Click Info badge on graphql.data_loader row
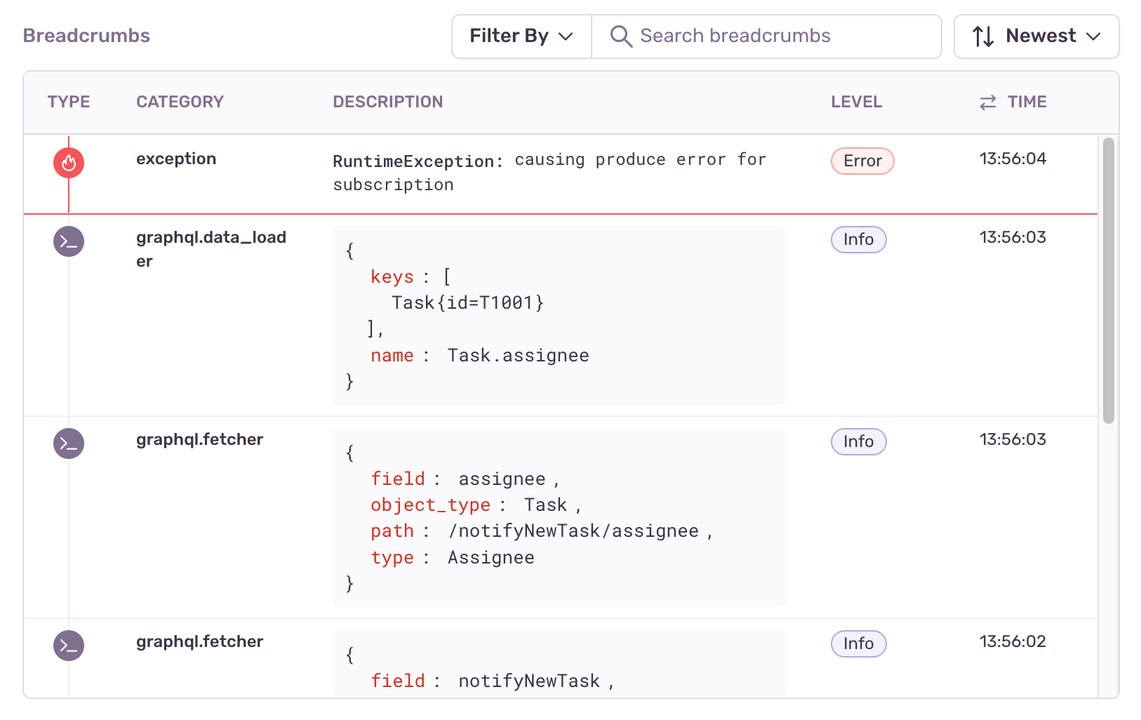 point(858,240)
